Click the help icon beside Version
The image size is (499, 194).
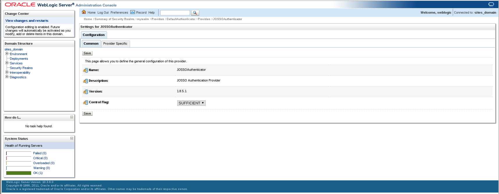86,92
